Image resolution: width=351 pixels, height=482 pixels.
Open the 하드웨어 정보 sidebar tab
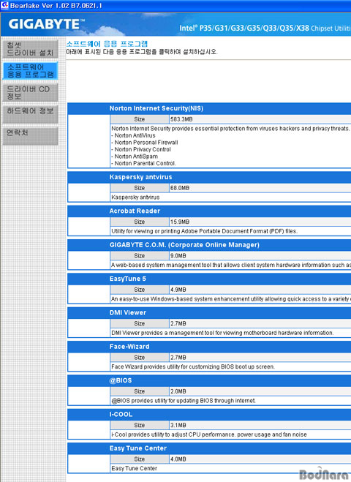pos(30,114)
